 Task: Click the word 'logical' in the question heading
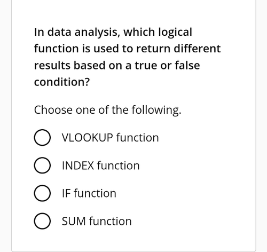pyautogui.click(x=175, y=32)
